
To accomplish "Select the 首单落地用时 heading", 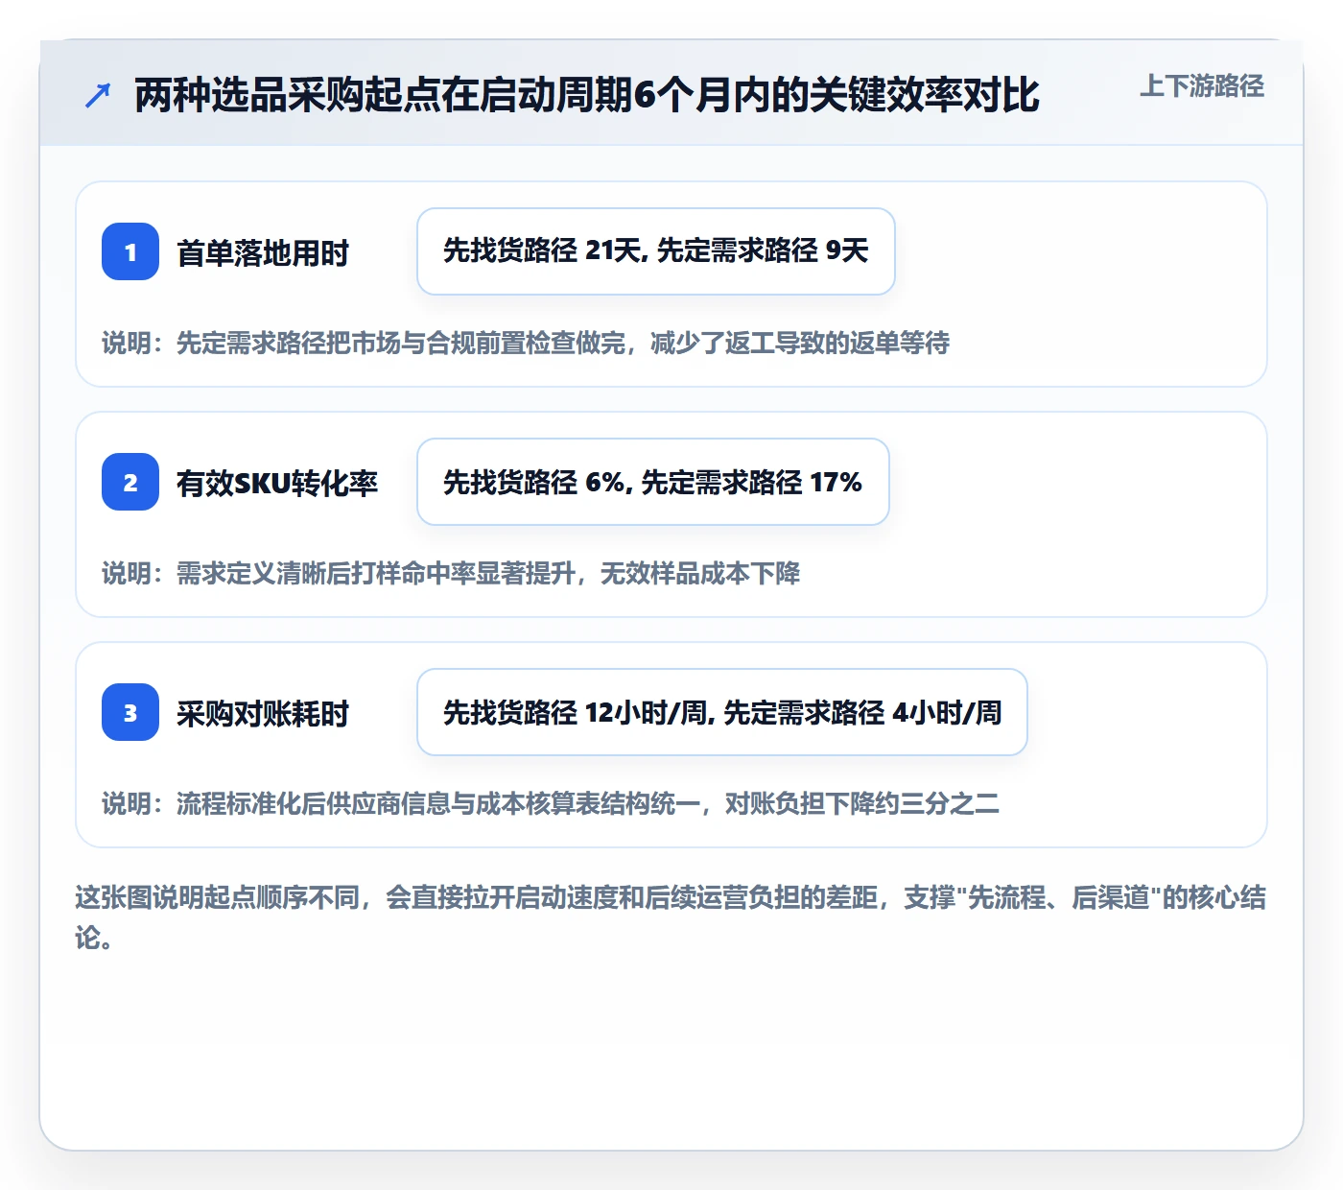I will pos(263,253).
